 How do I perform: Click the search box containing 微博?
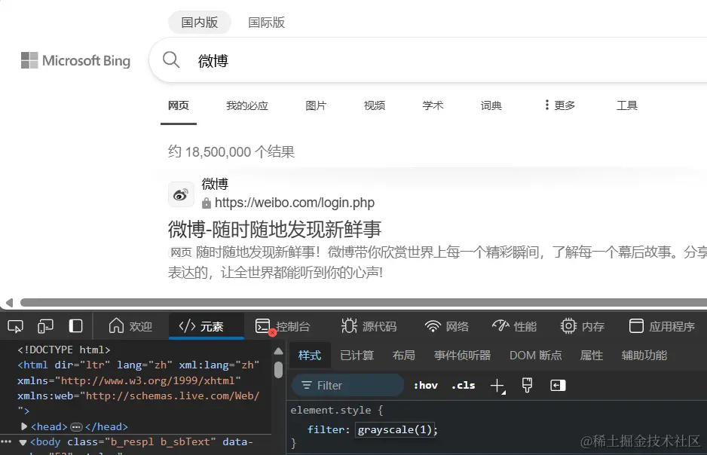pos(428,60)
